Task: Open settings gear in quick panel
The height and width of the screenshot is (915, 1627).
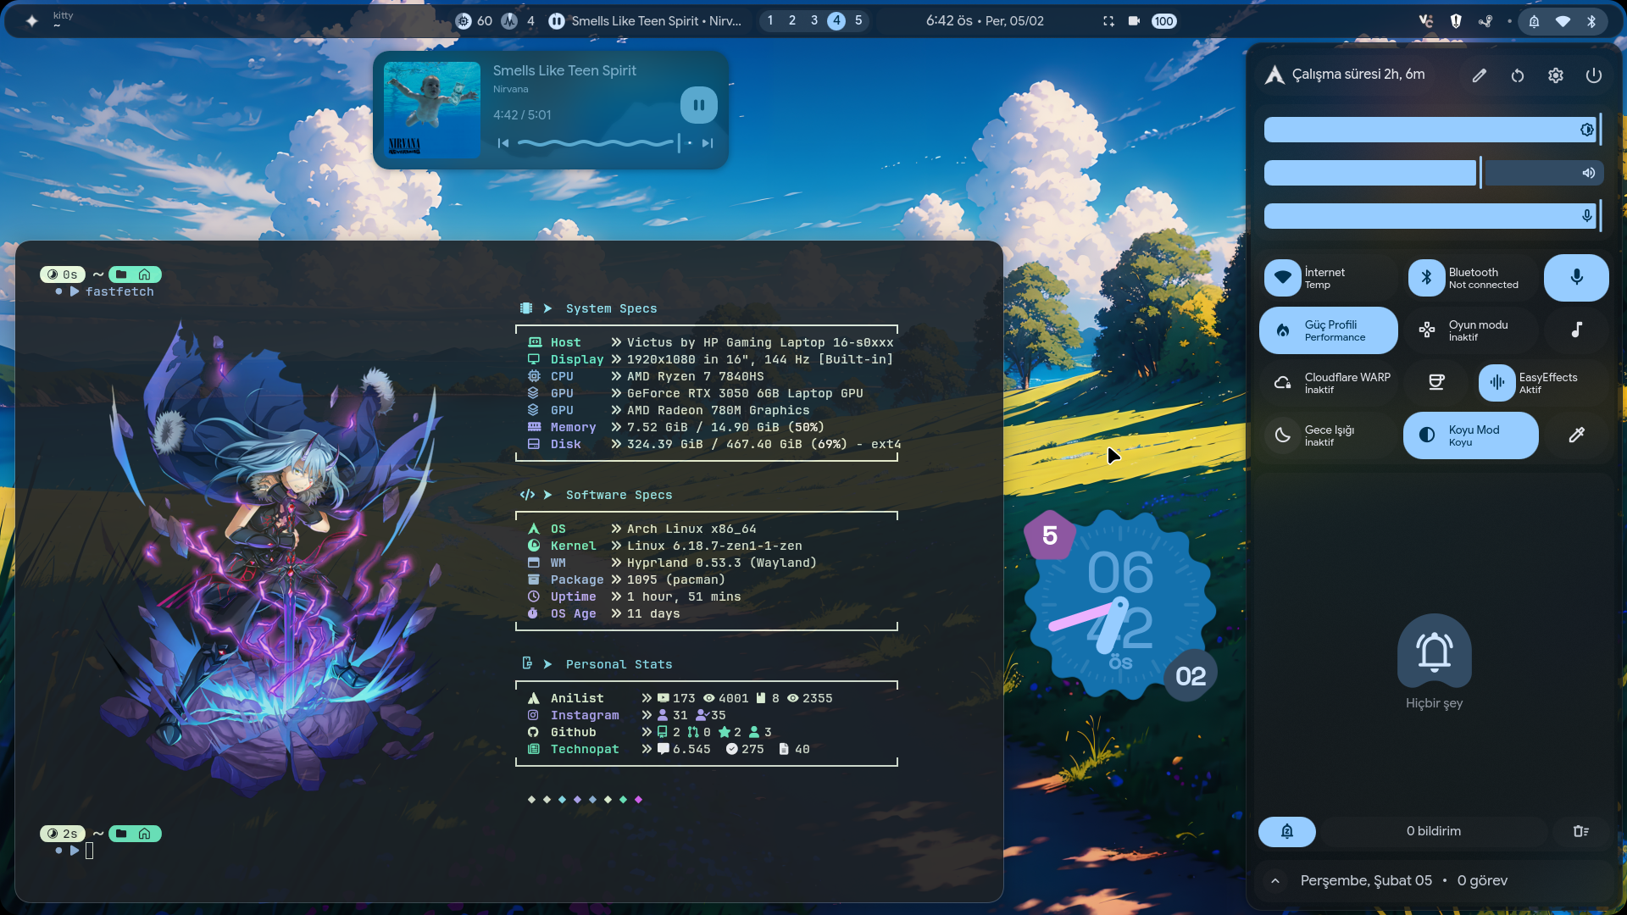Action: point(1556,75)
